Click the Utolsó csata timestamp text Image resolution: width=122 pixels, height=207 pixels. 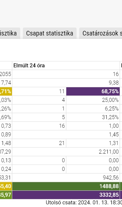coord(84,202)
